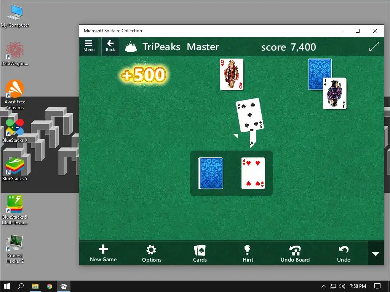Click the Solitaire taskbar icon

pos(64,286)
